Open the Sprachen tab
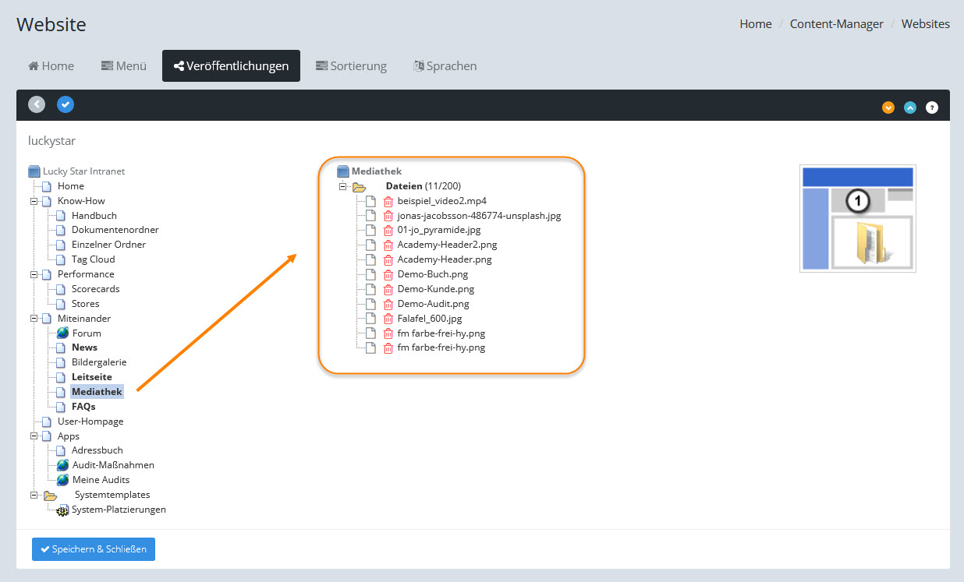Screen dimensions: 964x582 (445, 66)
